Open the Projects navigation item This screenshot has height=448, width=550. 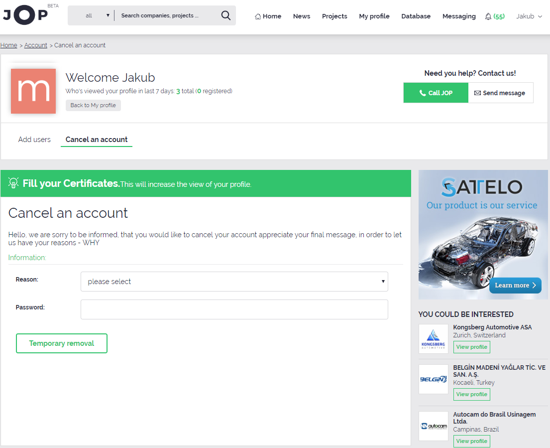pyautogui.click(x=334, y=16)
